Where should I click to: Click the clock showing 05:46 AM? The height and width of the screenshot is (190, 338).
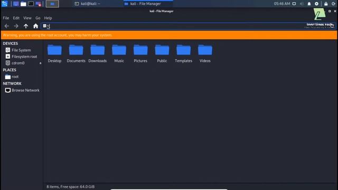tap(281, 4)
